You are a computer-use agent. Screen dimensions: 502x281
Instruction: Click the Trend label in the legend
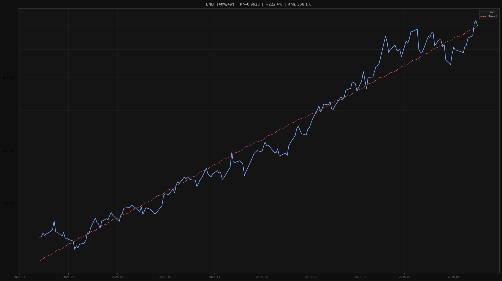pyautogui.click(x=492, y=17)
